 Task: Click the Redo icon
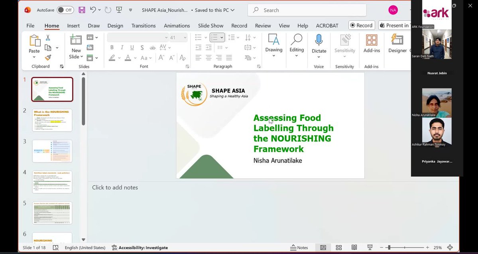(108, 10)
